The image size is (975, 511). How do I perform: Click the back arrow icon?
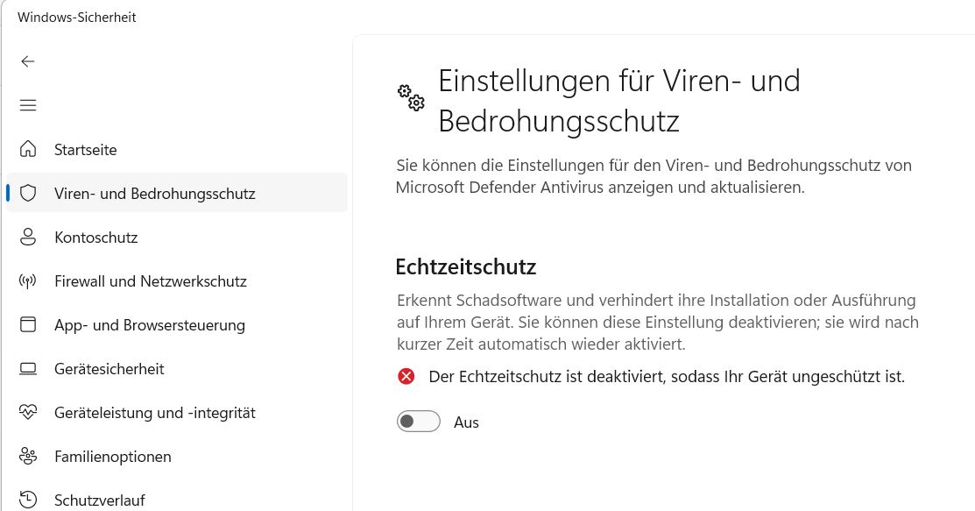tap(28, 61)
